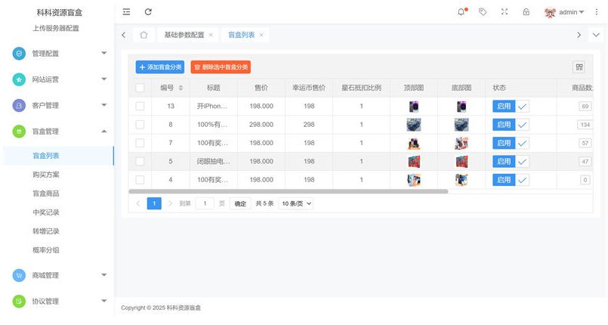Check the checkbox for row number 13
Screen dimensions: 608x325
(x=140, y=107)
